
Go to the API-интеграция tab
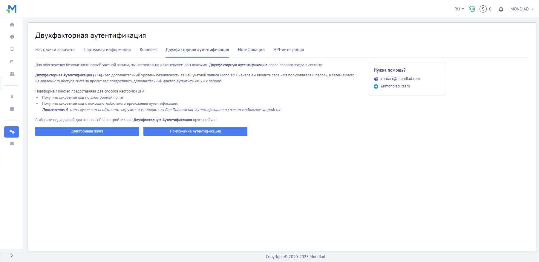(289, 50)
